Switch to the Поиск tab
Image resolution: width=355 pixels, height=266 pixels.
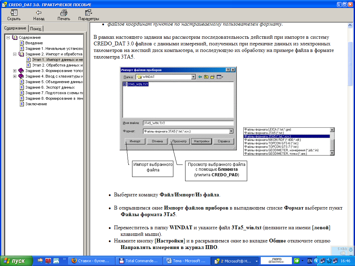(x=36, y=29)
